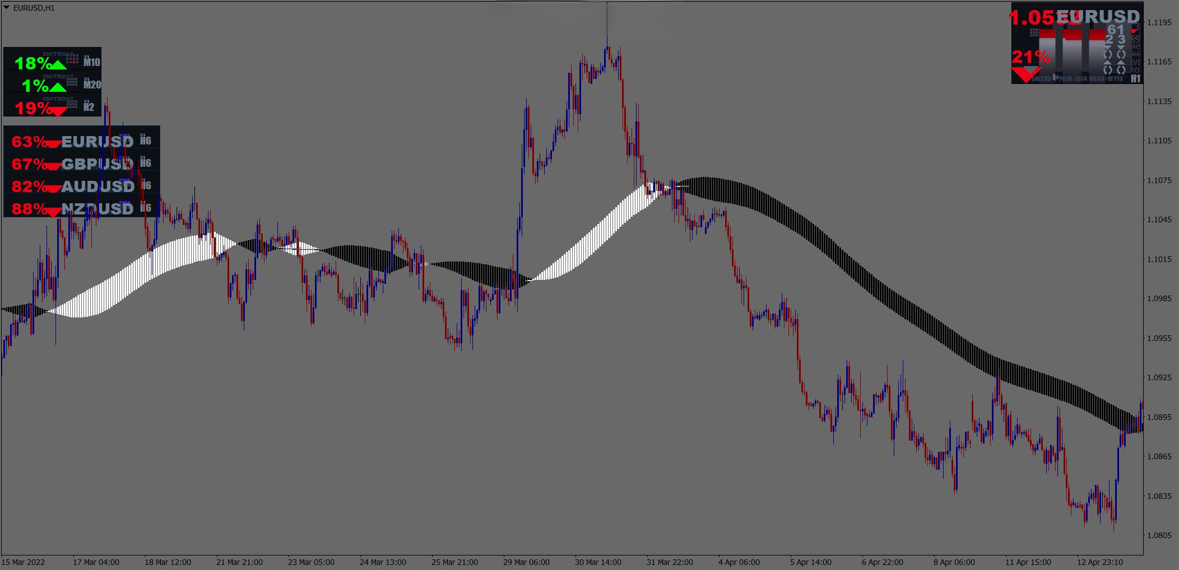Click the 31 Mar 22:00 time axis label
Screen dimensions: 1179x570
670,562
